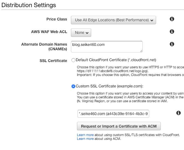This screenshot has height=150, width=184.
Task: Select Default CloudFront Certificate radio option
Action: tap(73, 60)
